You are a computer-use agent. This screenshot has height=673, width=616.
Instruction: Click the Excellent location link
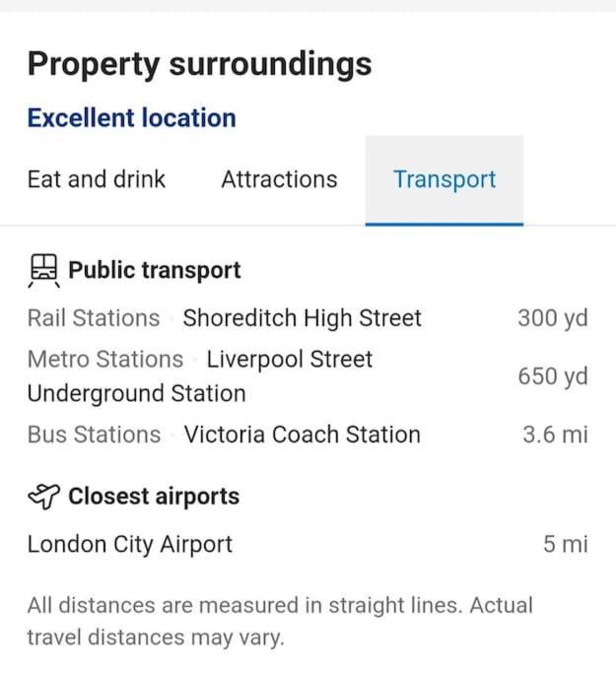132,118
